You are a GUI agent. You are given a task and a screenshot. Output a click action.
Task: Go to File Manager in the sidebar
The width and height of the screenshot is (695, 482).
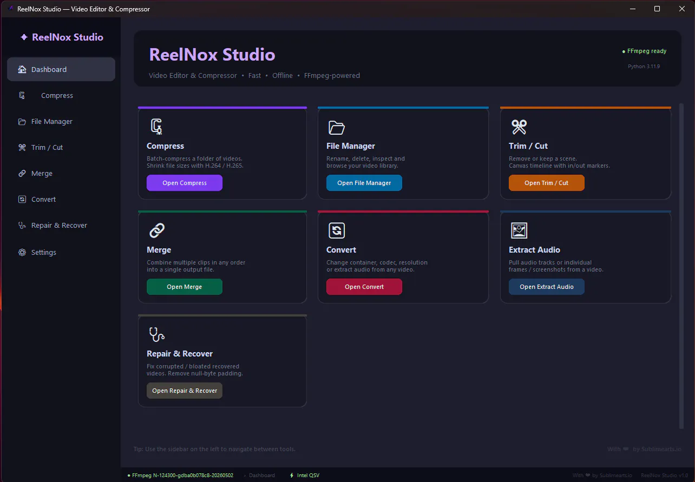click(61, 121)
